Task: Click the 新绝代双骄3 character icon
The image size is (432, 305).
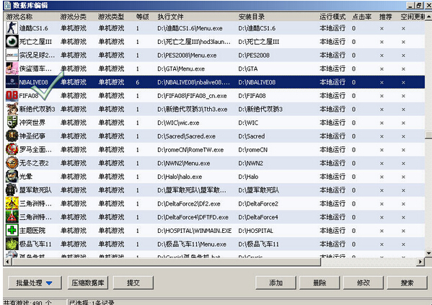Action: click(x=12, y=109)
